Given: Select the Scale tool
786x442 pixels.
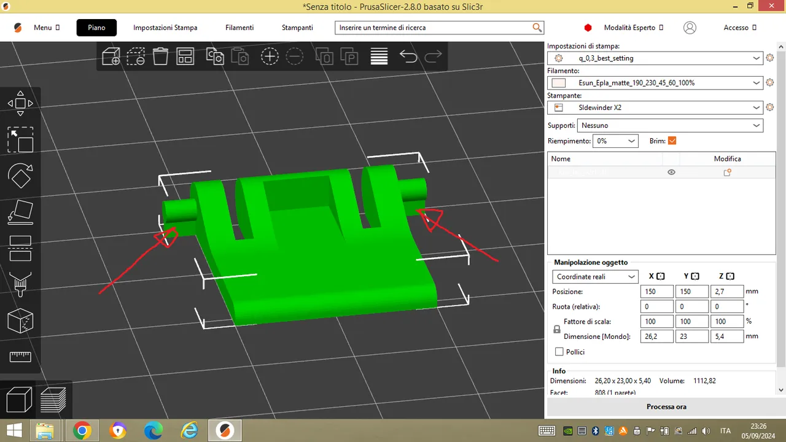Looking at the screenshot, I should (20, 140).
